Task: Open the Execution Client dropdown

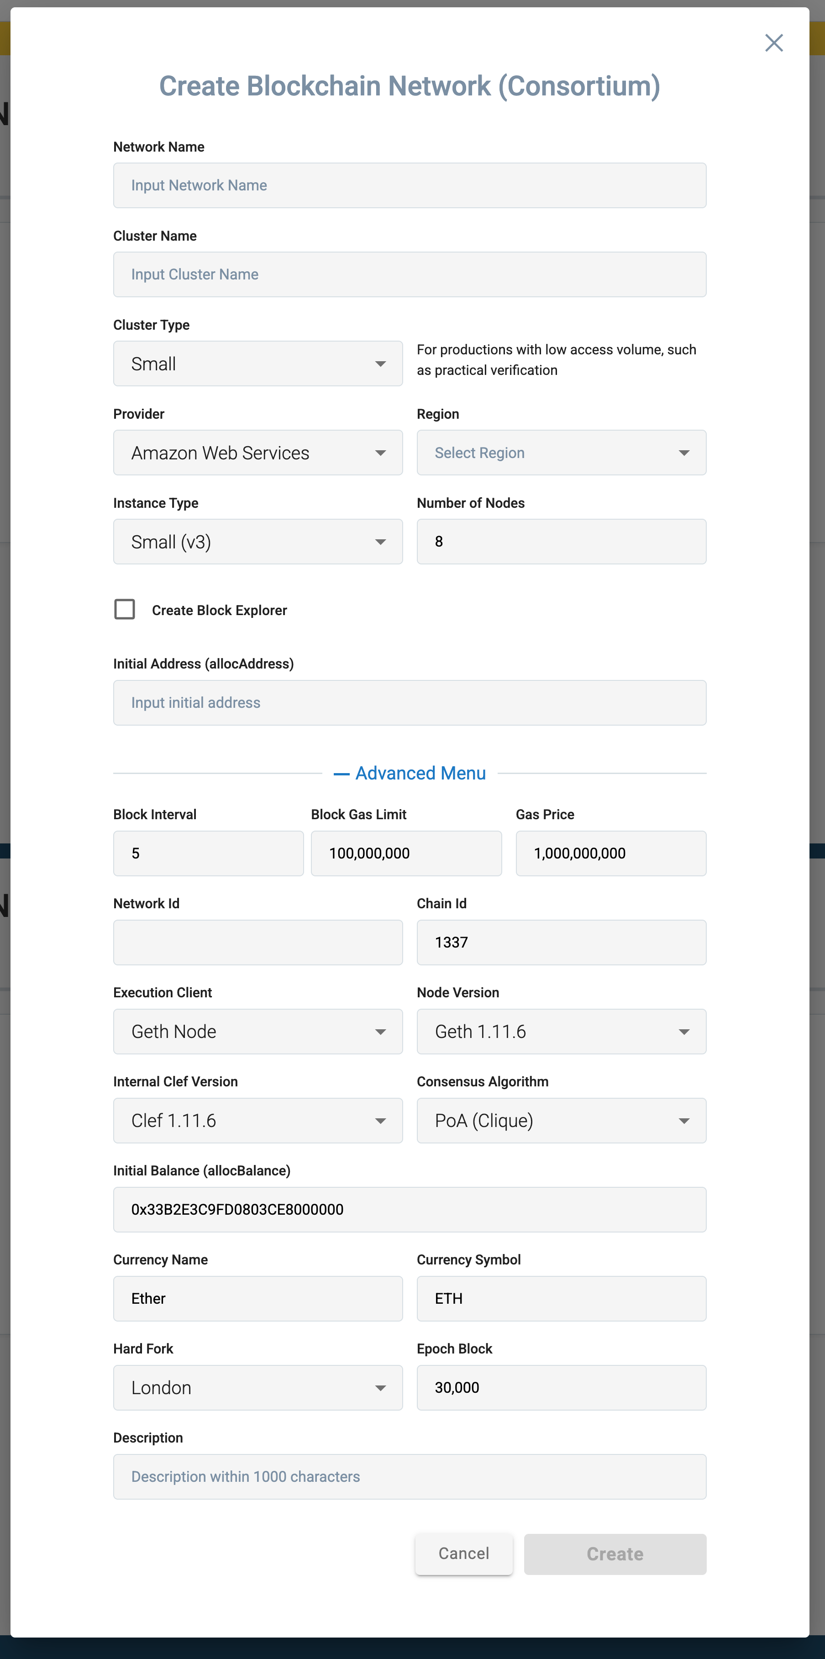Action: 257,1032
